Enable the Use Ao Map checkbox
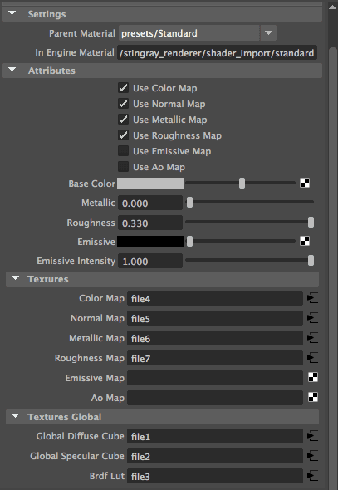The height and width of the screenshot is (490, 338). (x=123, y=167)
